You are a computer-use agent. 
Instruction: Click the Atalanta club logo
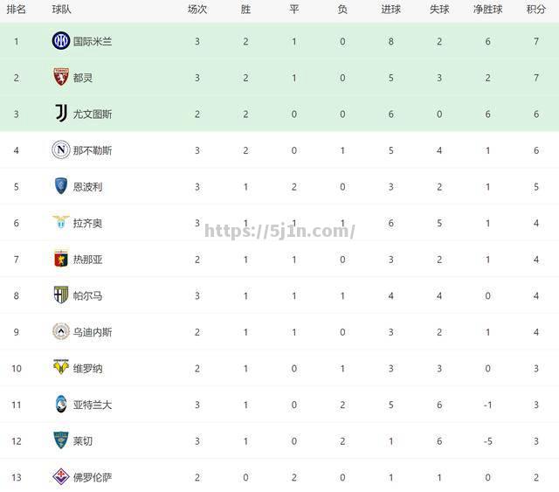[x=61, y=404]
